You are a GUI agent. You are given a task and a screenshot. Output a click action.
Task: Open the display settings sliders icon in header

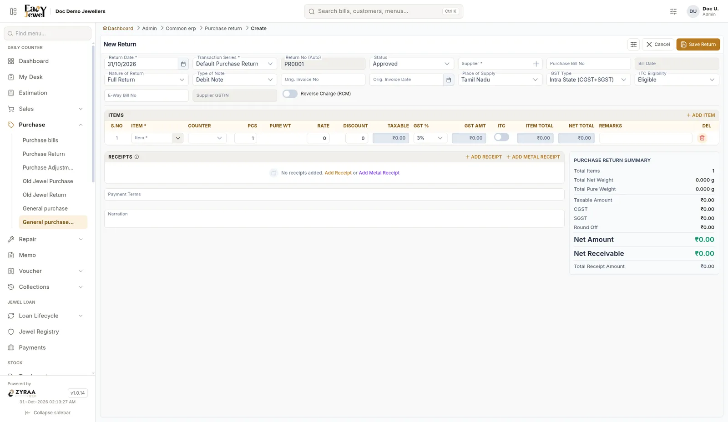pos(673,11)
